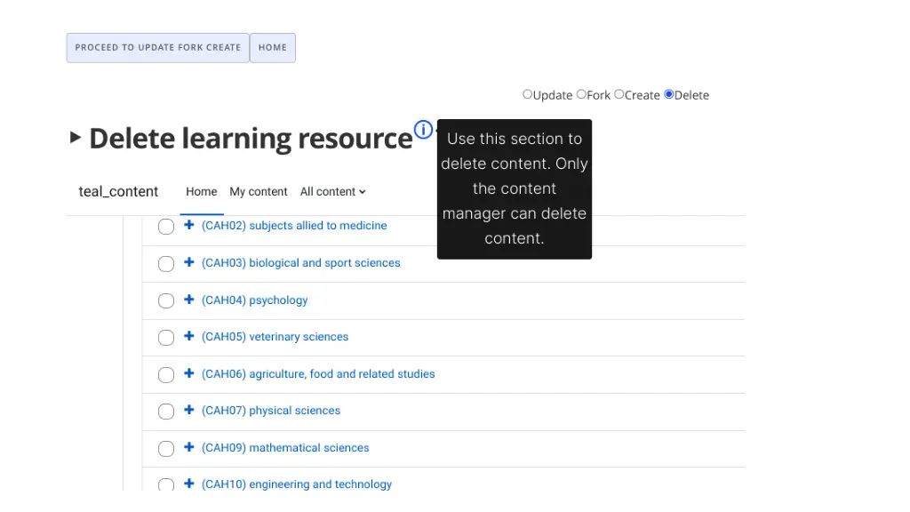Open the teal_content brand link
The width and height of the screenshot is (910, 512).
(118, 192)
